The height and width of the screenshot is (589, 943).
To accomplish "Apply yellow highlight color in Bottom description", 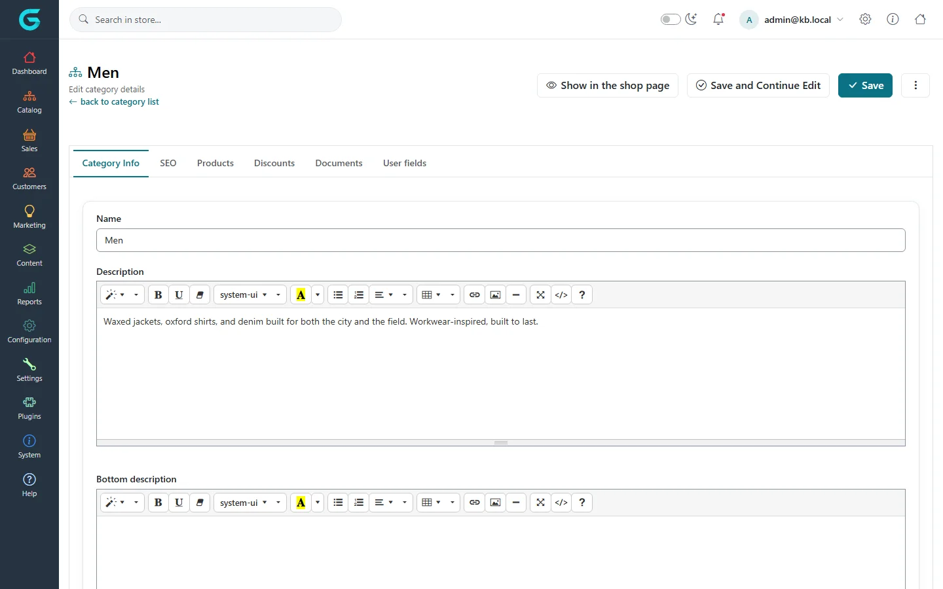I will click(x=301, y=503).
